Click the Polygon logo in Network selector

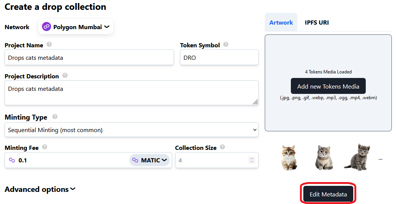point(47,27)
